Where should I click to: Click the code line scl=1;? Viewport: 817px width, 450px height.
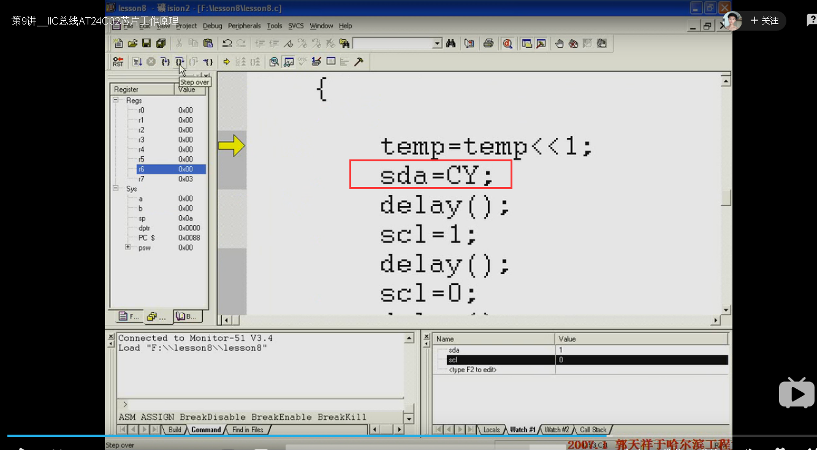pyautogui.click(x=428, y=235)
